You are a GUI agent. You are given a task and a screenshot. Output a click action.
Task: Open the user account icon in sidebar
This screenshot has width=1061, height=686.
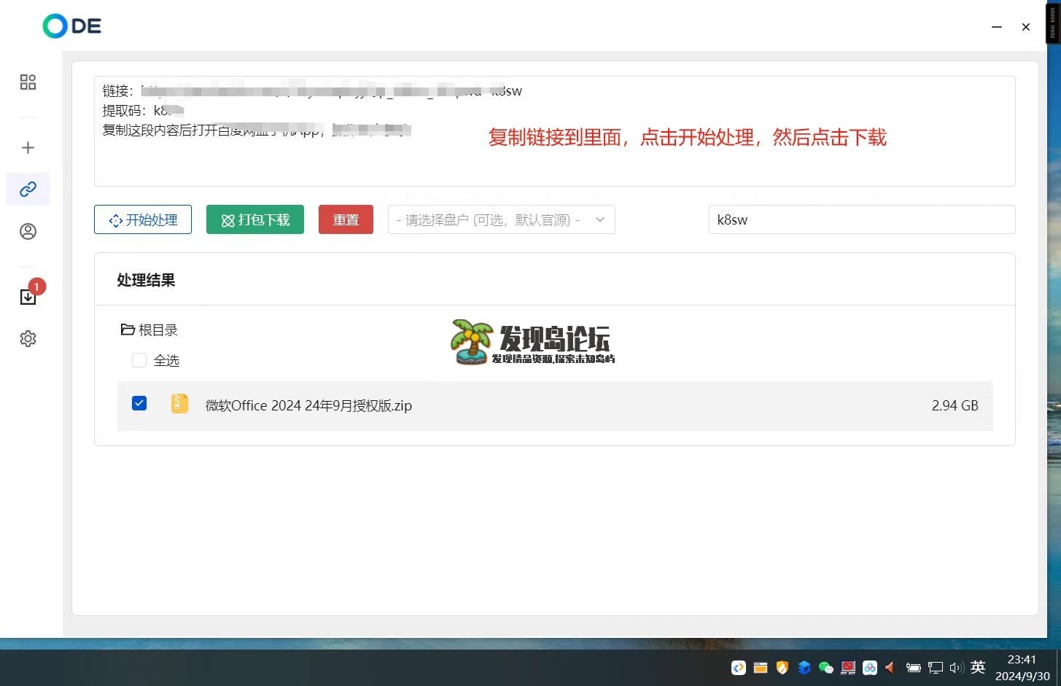(28, 231)
